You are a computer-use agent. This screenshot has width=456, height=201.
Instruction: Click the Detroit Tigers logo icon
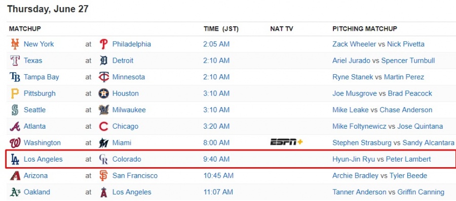(x=103, y=61)
